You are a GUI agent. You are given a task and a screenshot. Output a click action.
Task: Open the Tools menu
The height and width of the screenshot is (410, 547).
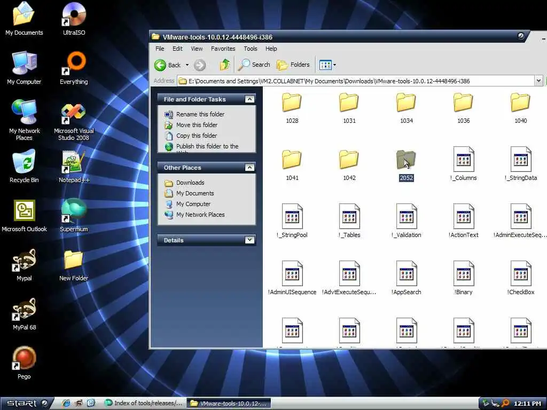(250, 49)
